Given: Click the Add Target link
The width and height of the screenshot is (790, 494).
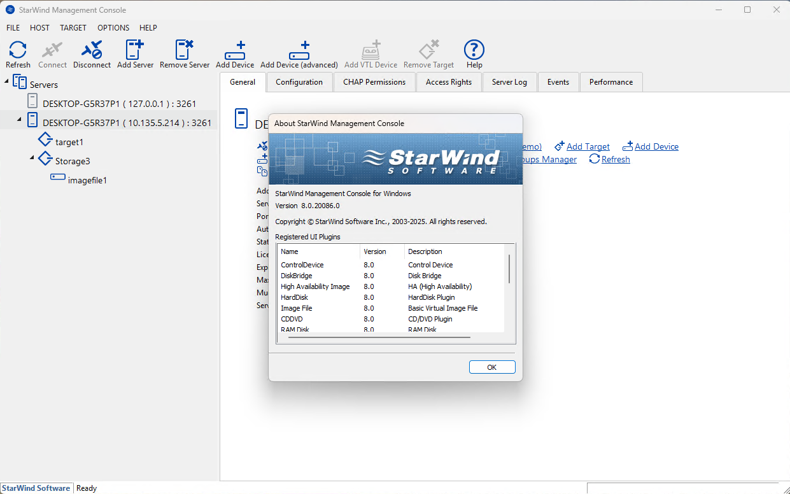Looking at the screenshot, I should tap(588, 146).
